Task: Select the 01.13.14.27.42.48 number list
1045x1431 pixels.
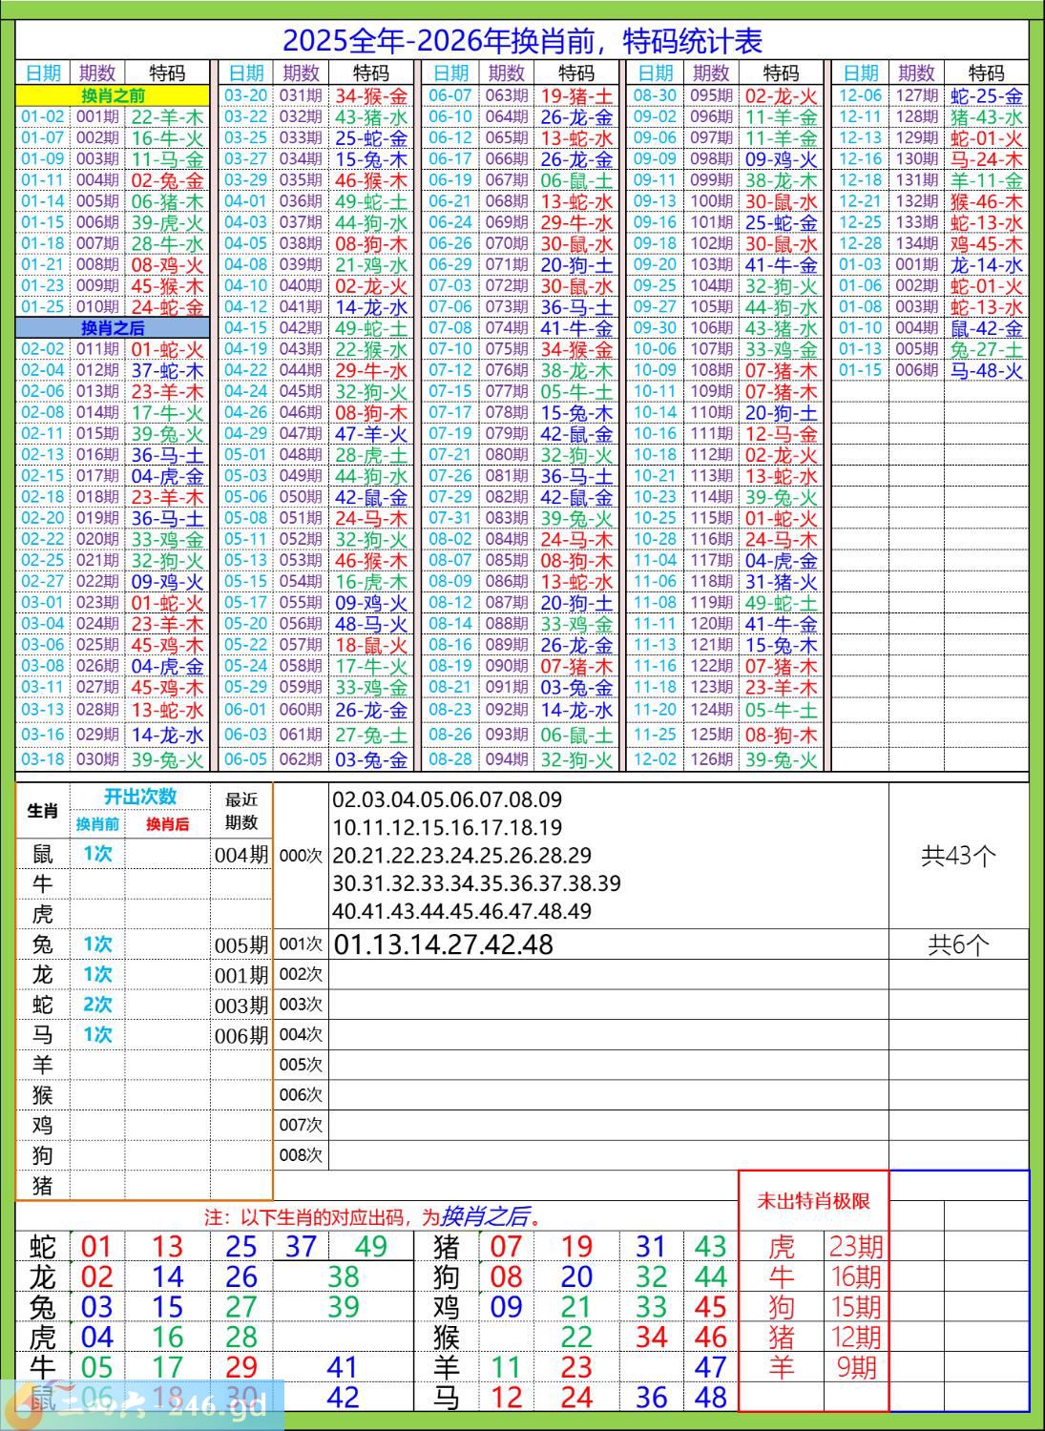Action: (x=444, y=944)
